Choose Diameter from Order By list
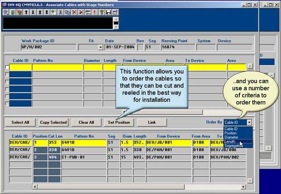This screenshot has width=281, height=194. (232, 137)
